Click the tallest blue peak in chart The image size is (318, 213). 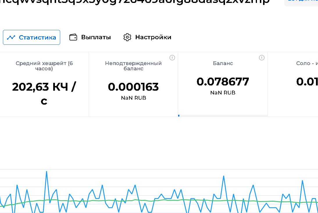(47, 172)
